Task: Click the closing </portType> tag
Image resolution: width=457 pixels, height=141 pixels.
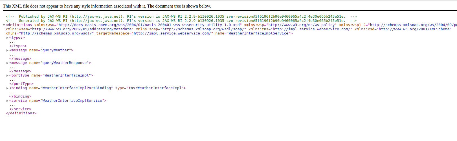Action: click(21, 84)
